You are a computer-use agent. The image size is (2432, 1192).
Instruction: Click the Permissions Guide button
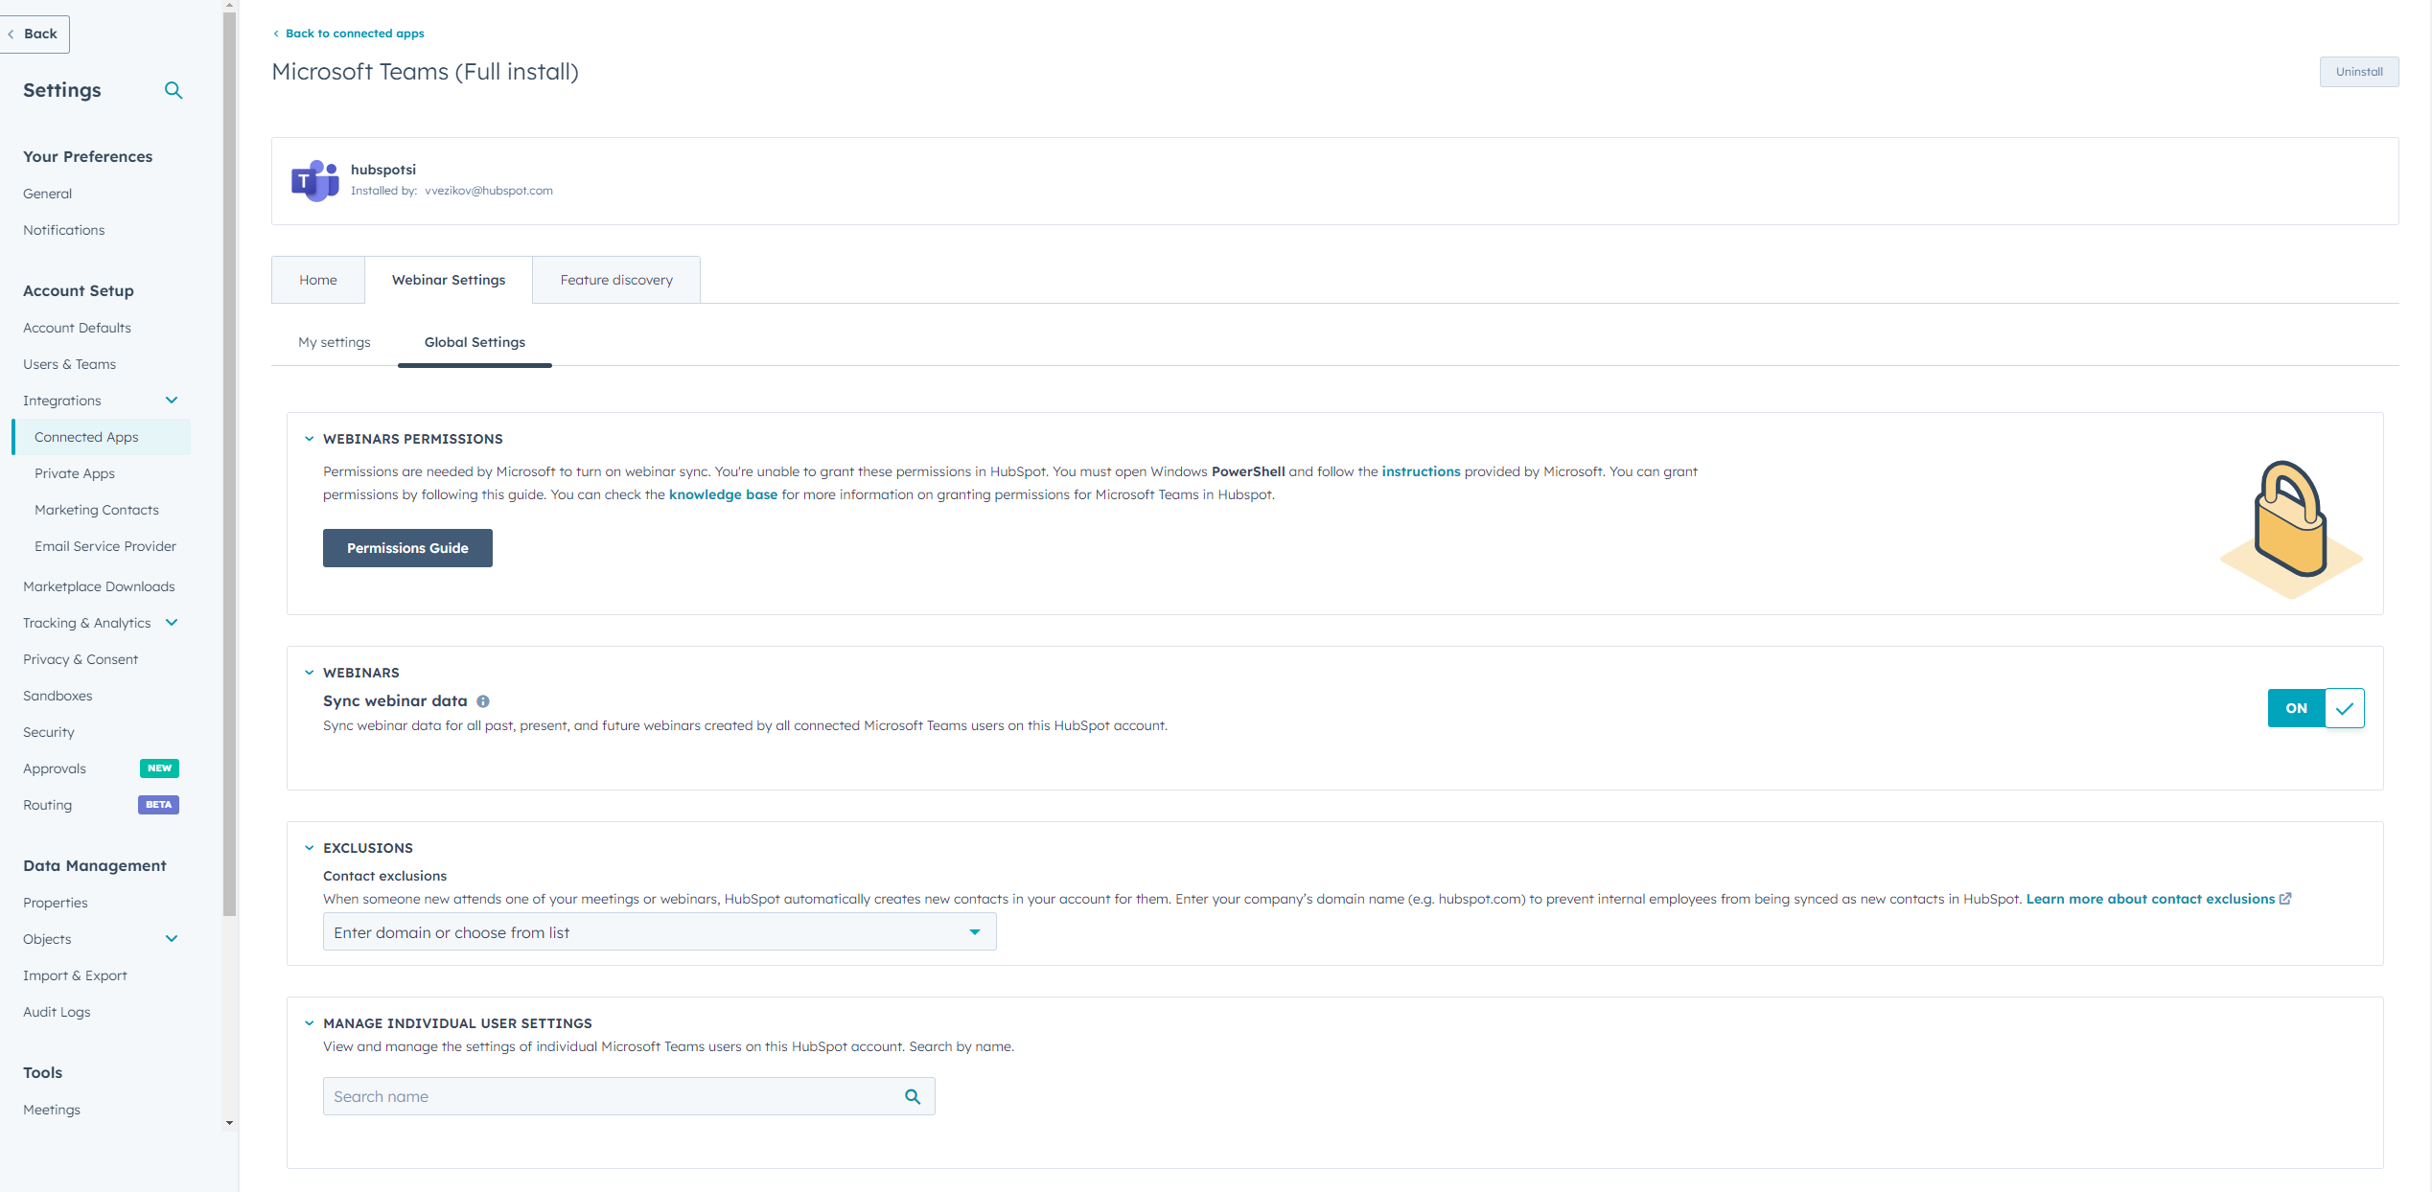point(407,548)
